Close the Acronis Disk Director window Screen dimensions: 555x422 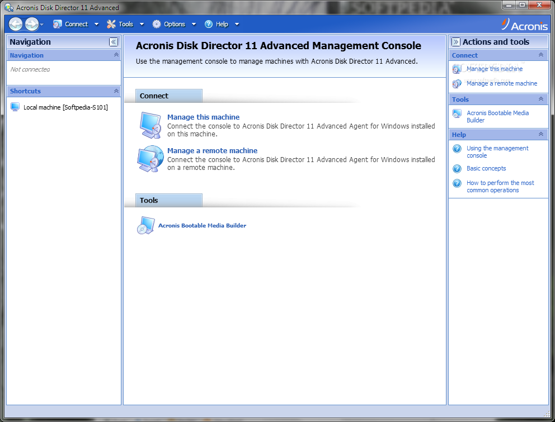coord(539,5)
